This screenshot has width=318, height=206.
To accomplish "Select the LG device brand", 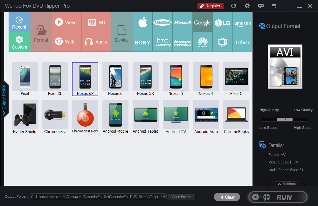I will pos(223,22).
